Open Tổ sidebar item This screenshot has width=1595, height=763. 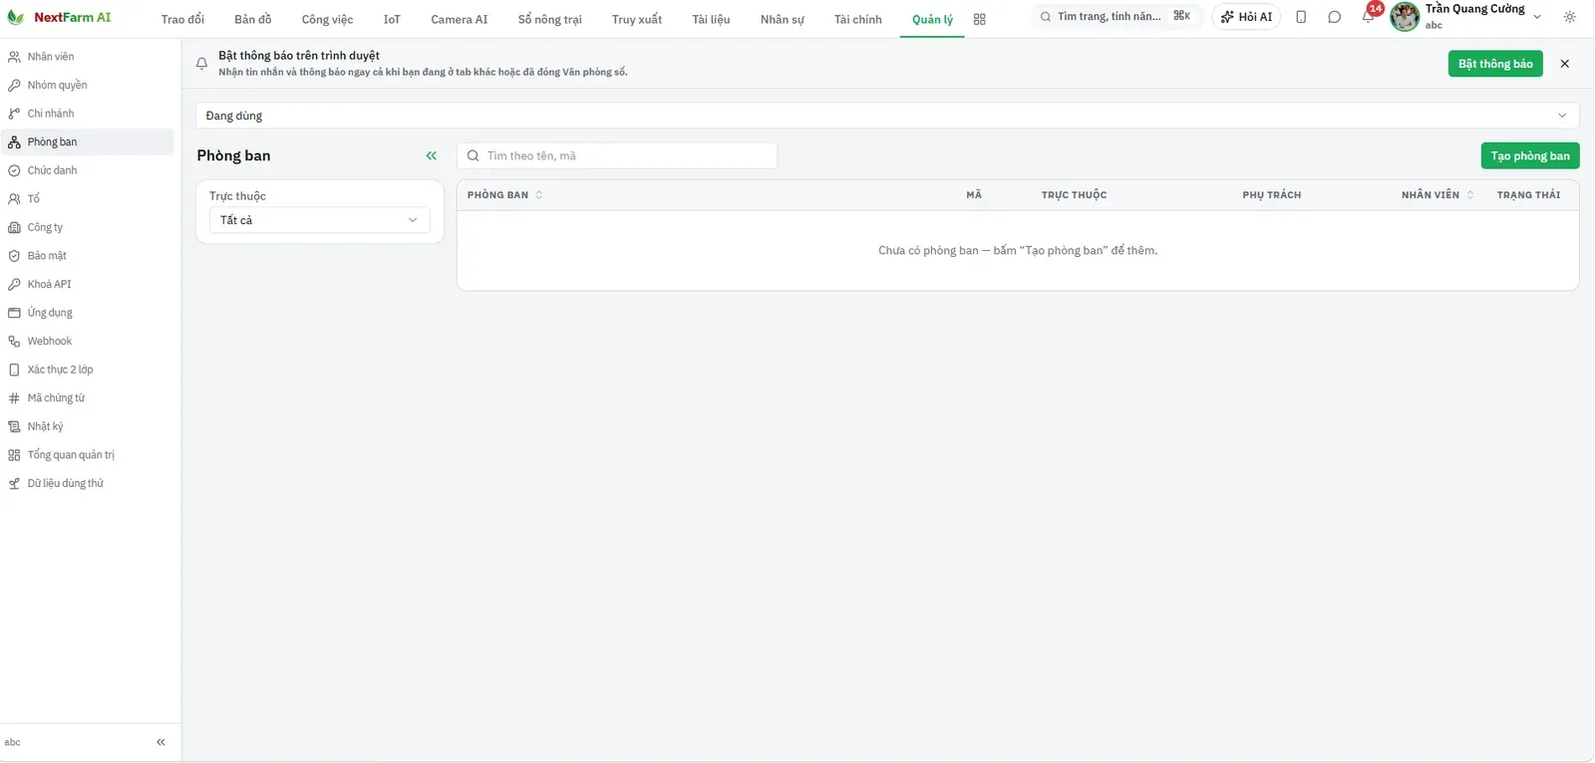click(87, 199)
